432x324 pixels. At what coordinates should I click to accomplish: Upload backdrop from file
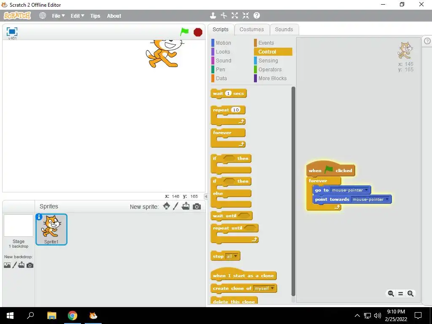point(21,265)
